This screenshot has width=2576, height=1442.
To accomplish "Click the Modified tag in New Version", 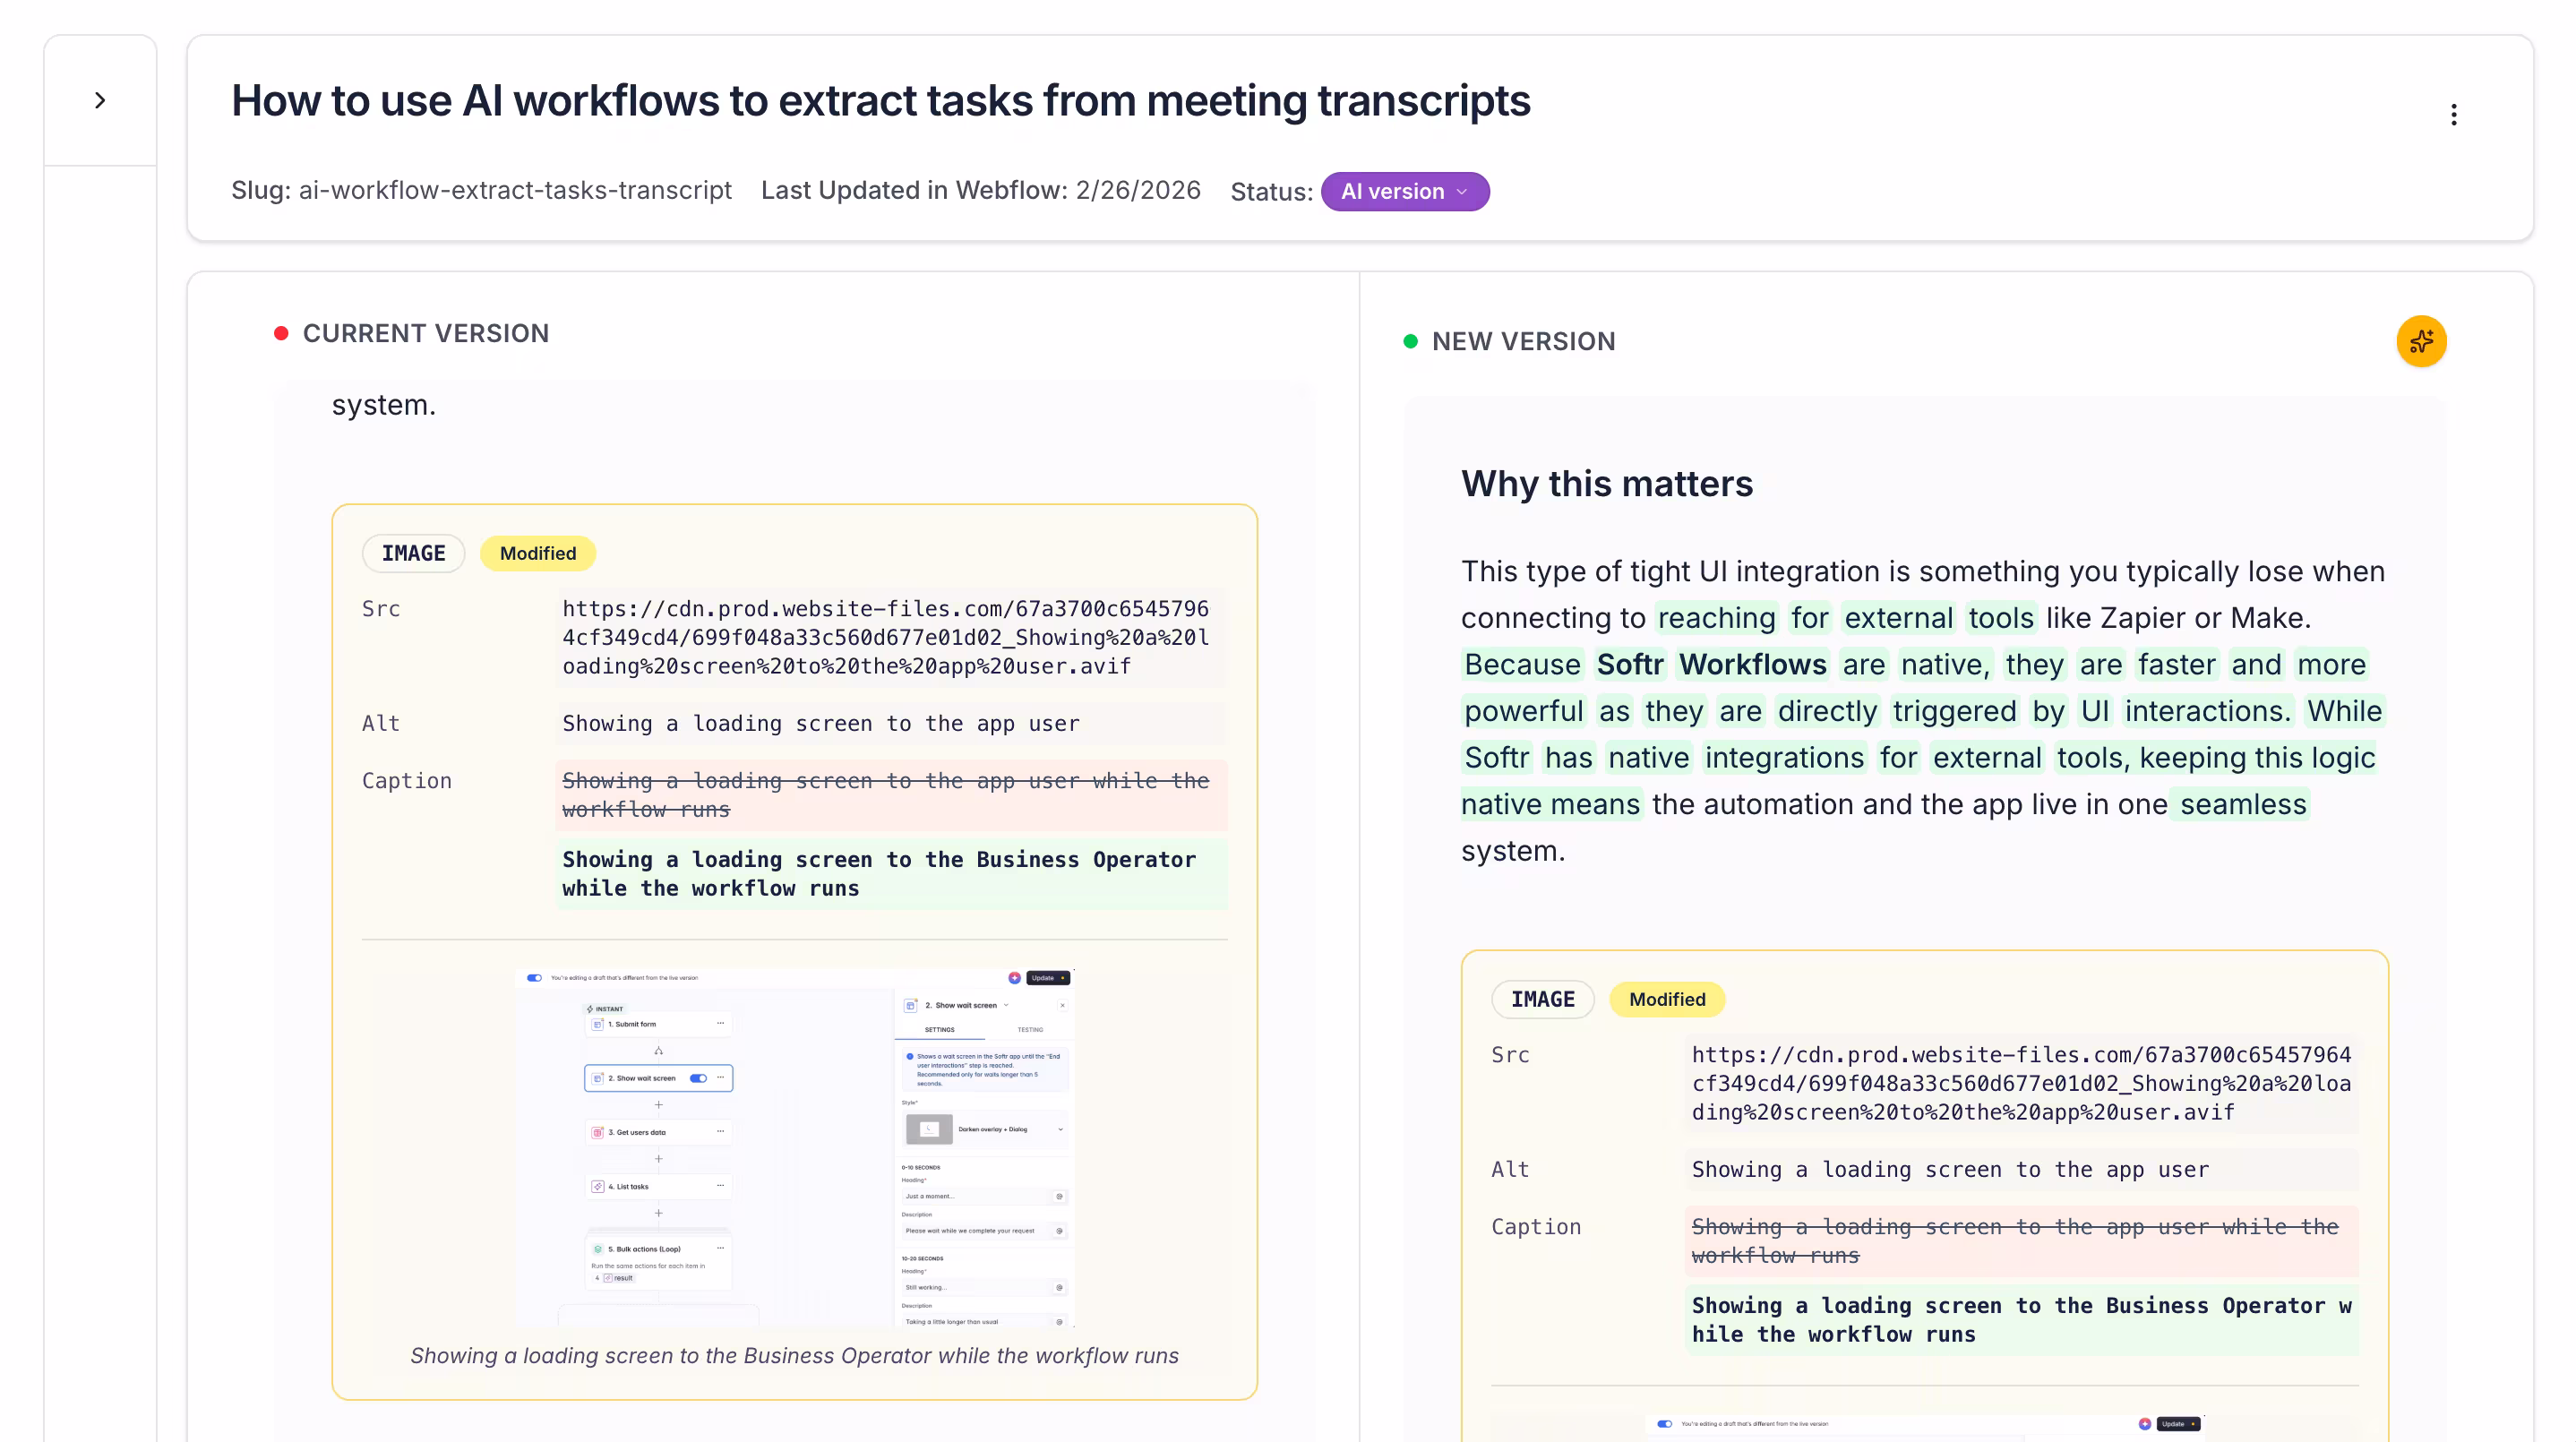I will [1666, 999].
